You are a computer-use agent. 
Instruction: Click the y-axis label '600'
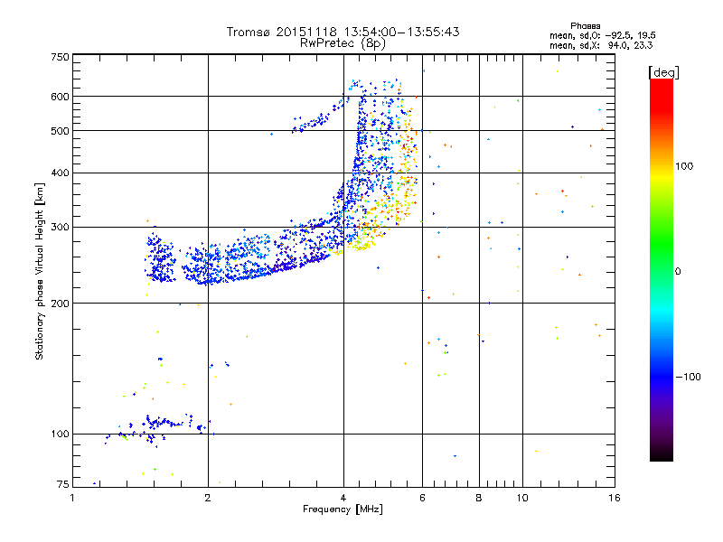[60, 97]
